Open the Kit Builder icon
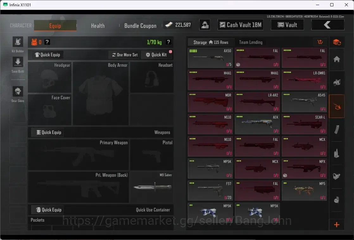 point(18,42)
